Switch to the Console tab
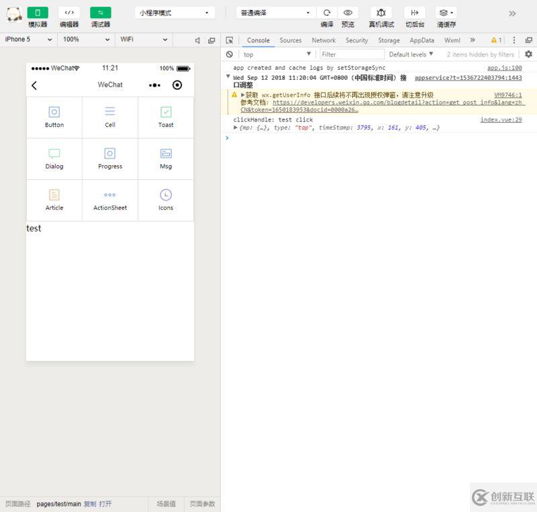Image resolution: width=537 pixels, height=512 pixels. tap(258, 40)
